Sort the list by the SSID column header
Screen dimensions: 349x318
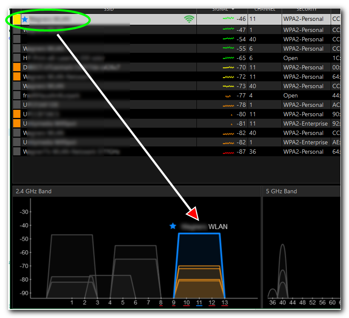(x=109, y=9)
